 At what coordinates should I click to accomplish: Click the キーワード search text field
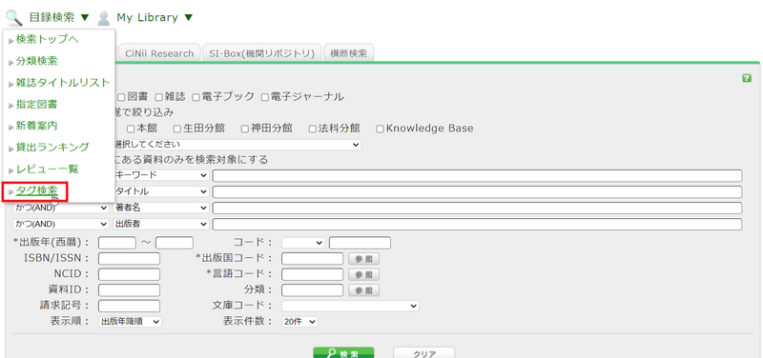(478, 175)
